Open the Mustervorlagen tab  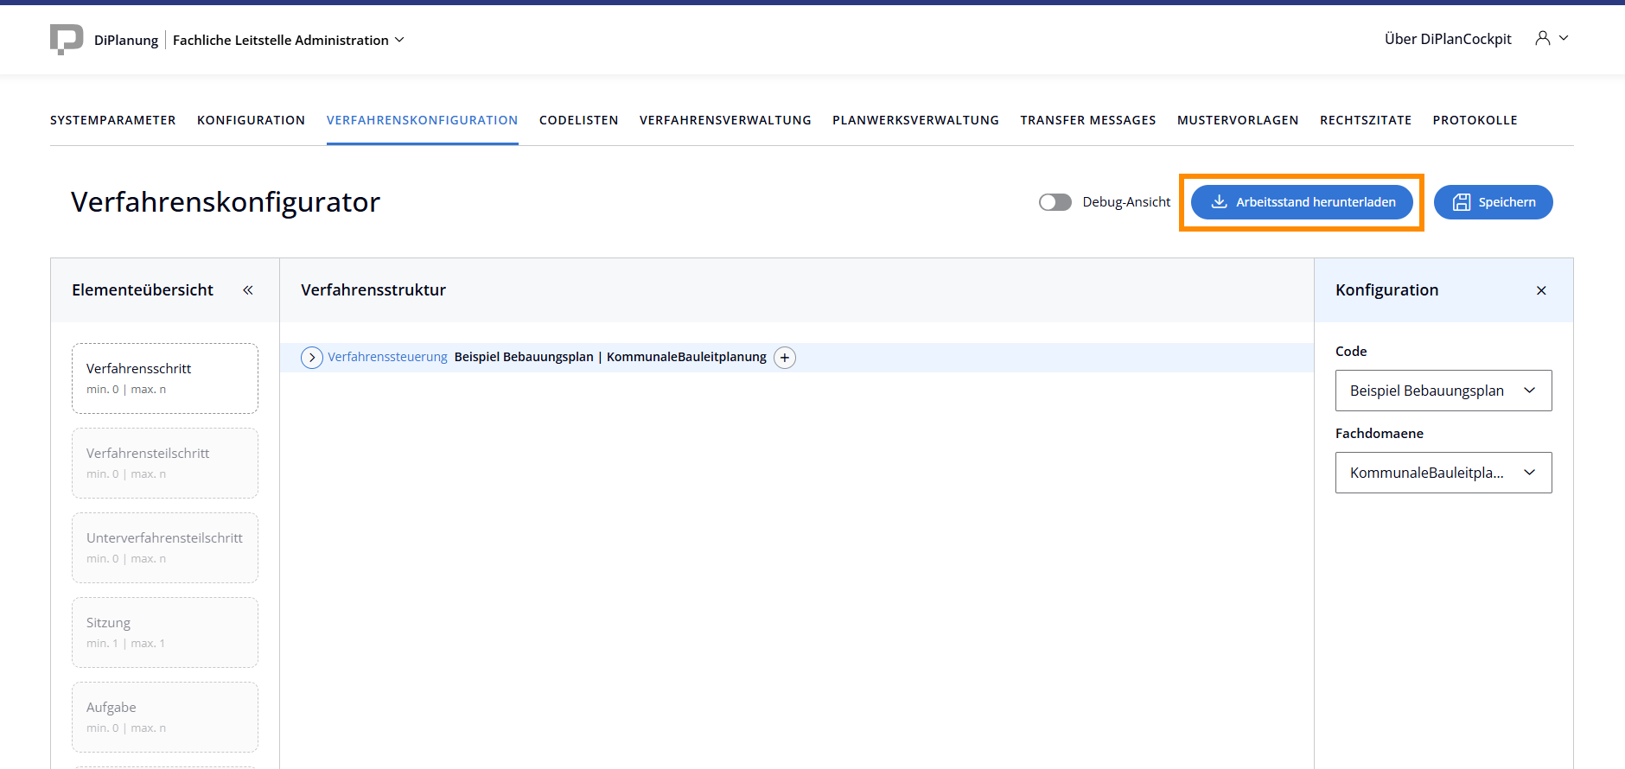(x=1237, y=120)
